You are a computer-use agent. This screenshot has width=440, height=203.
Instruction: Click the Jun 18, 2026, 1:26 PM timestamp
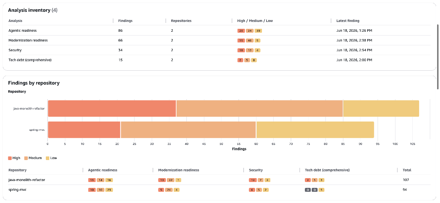tap(354, 31)
